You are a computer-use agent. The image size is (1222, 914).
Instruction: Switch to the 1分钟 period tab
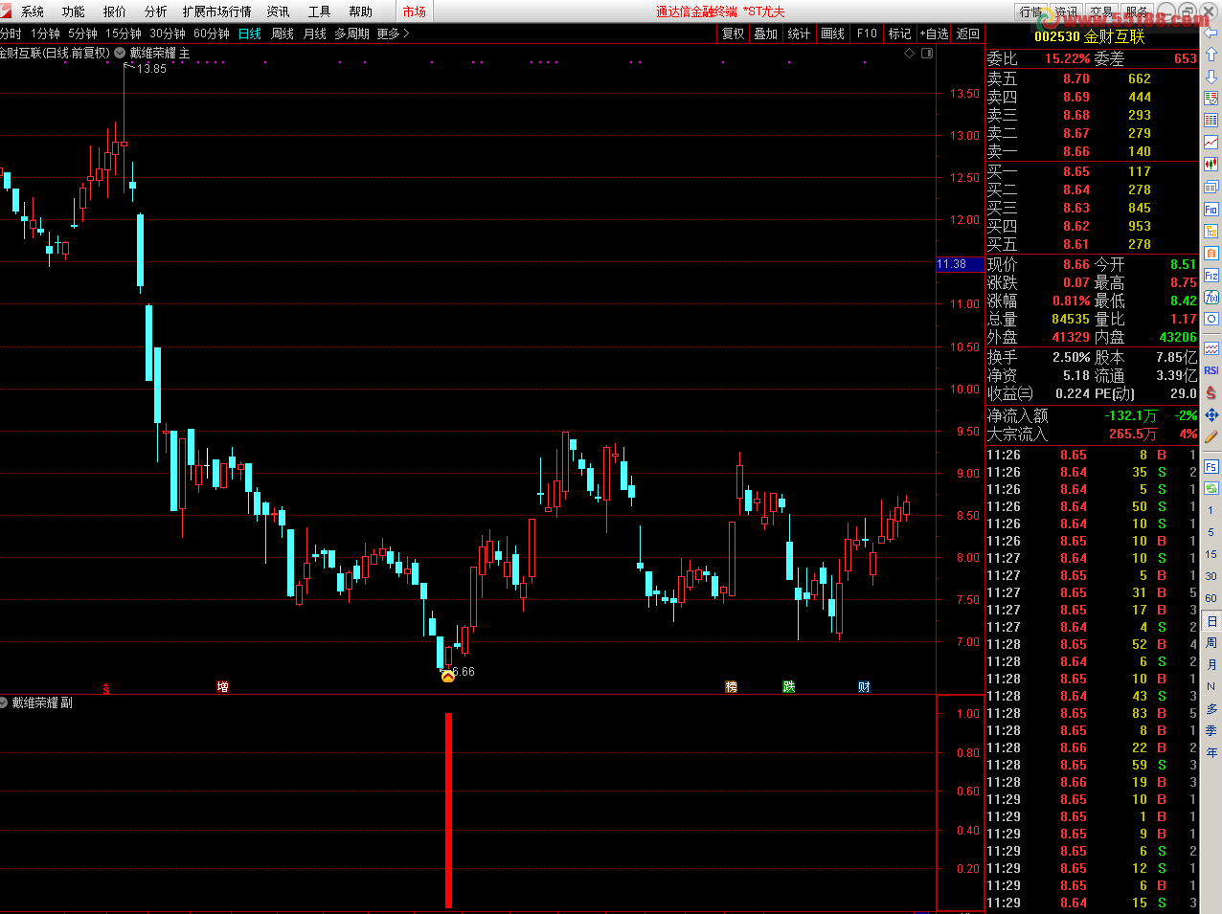point(45,33)
